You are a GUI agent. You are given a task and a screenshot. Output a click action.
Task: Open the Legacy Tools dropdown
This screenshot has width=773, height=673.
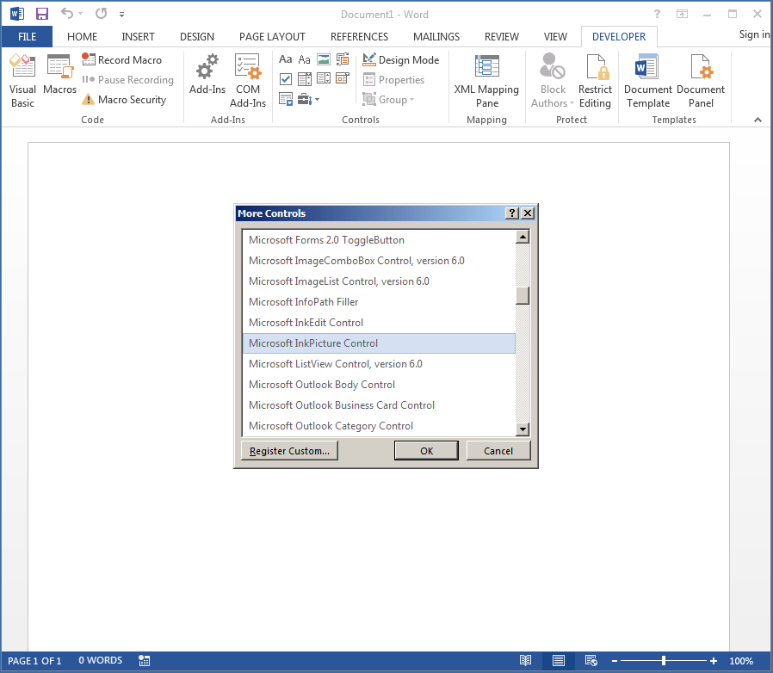[306, 99]
